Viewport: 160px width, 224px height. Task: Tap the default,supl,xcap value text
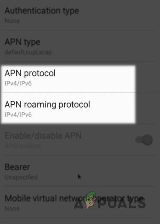click(28, 52)
